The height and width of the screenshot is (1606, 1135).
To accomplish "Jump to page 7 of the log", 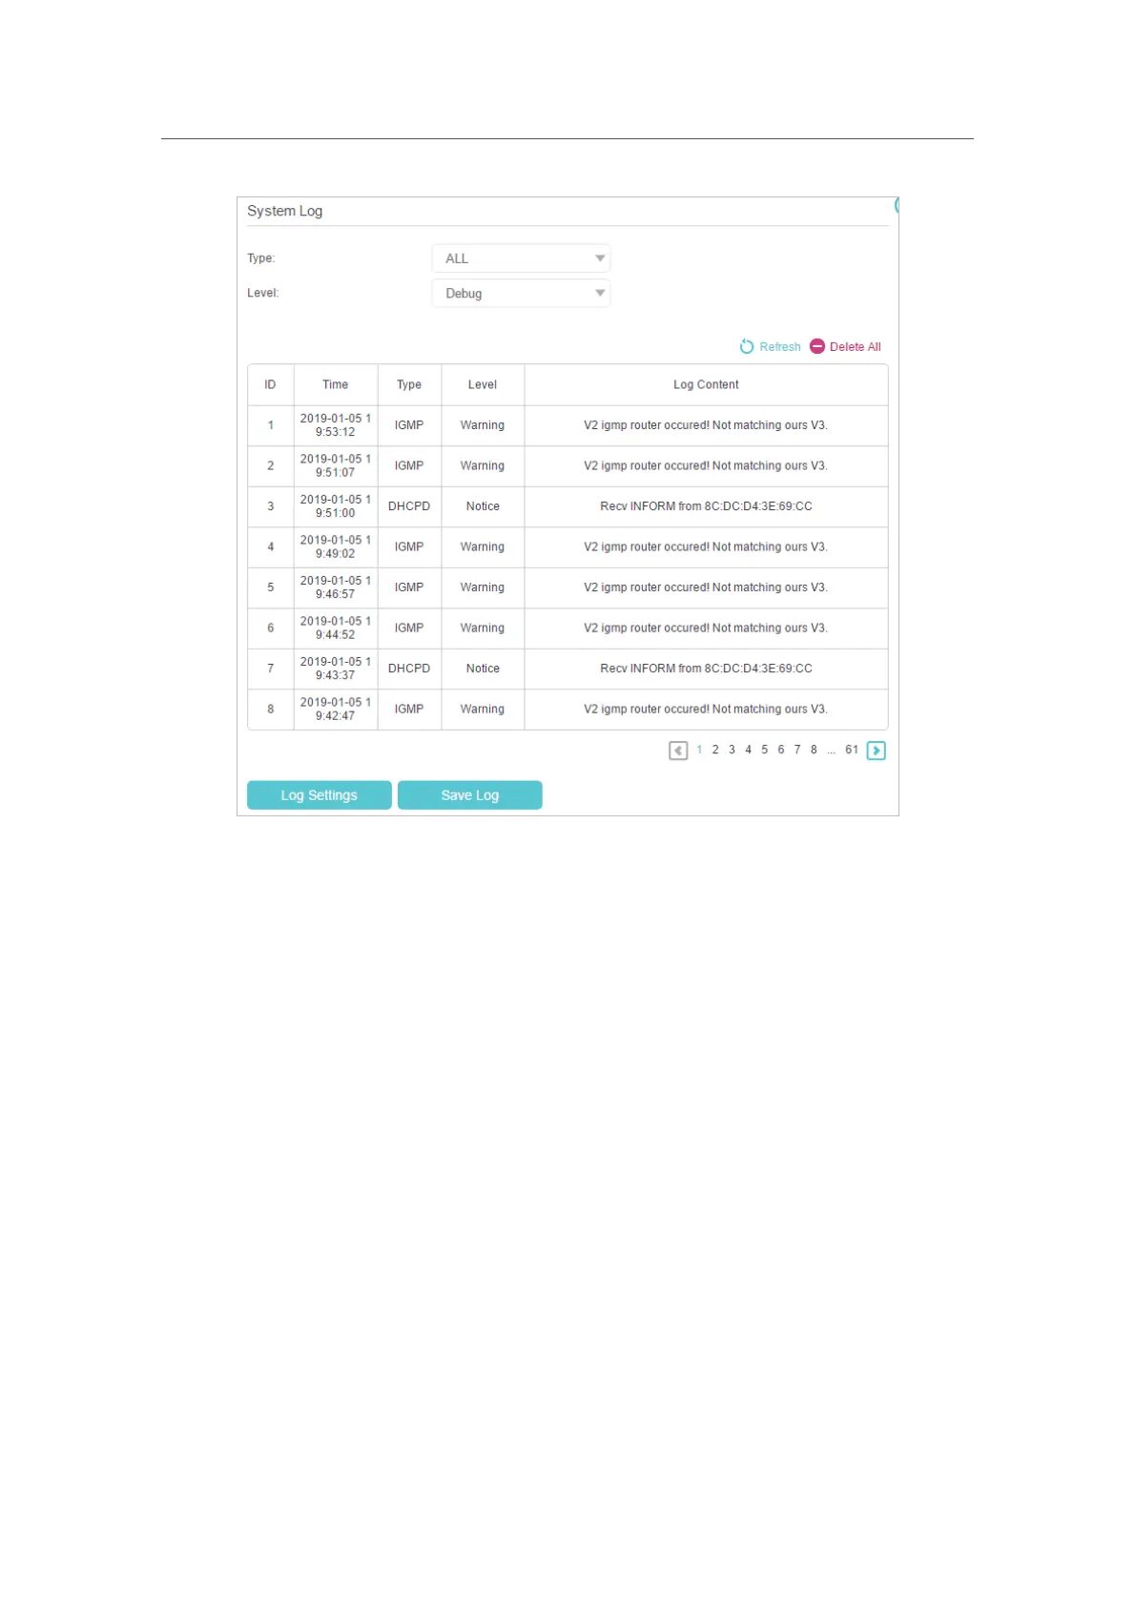I will click(x=797, y=750).
